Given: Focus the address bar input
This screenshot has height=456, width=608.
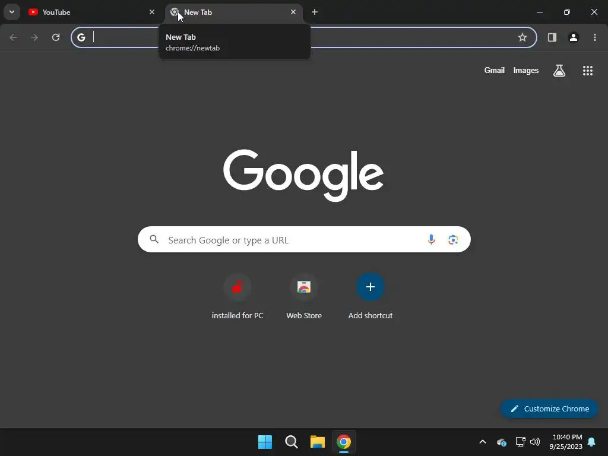Looking at the screenshot, I should tap(303, 37).
